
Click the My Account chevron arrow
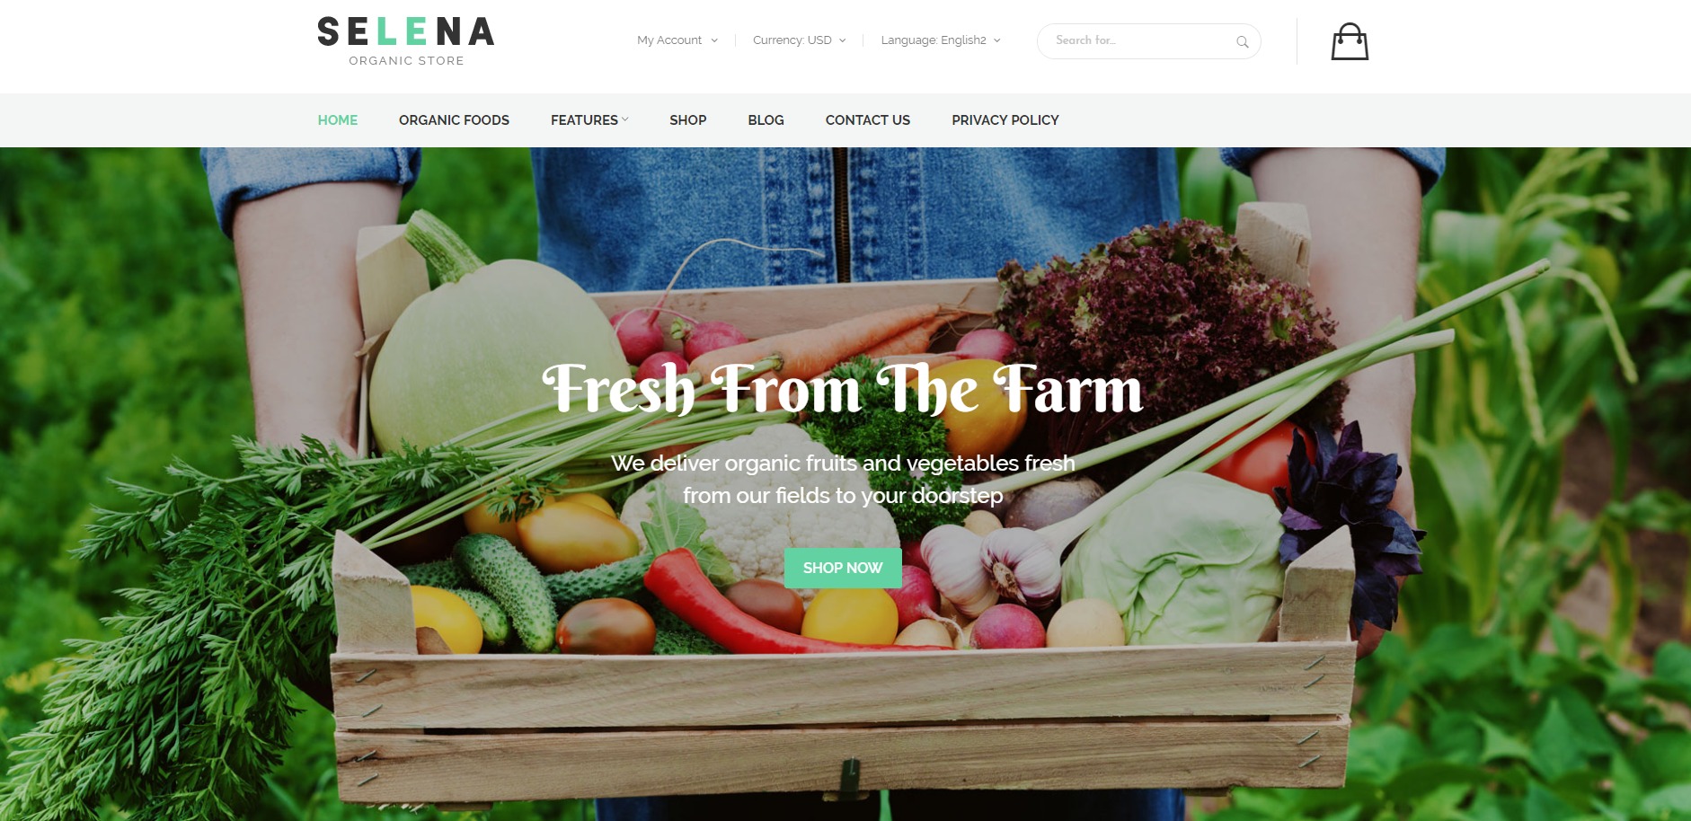click(x=714, y=40)
